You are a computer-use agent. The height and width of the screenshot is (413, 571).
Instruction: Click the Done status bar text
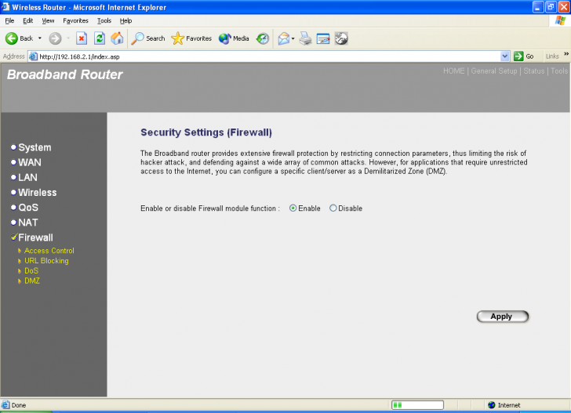coord(19,405)
